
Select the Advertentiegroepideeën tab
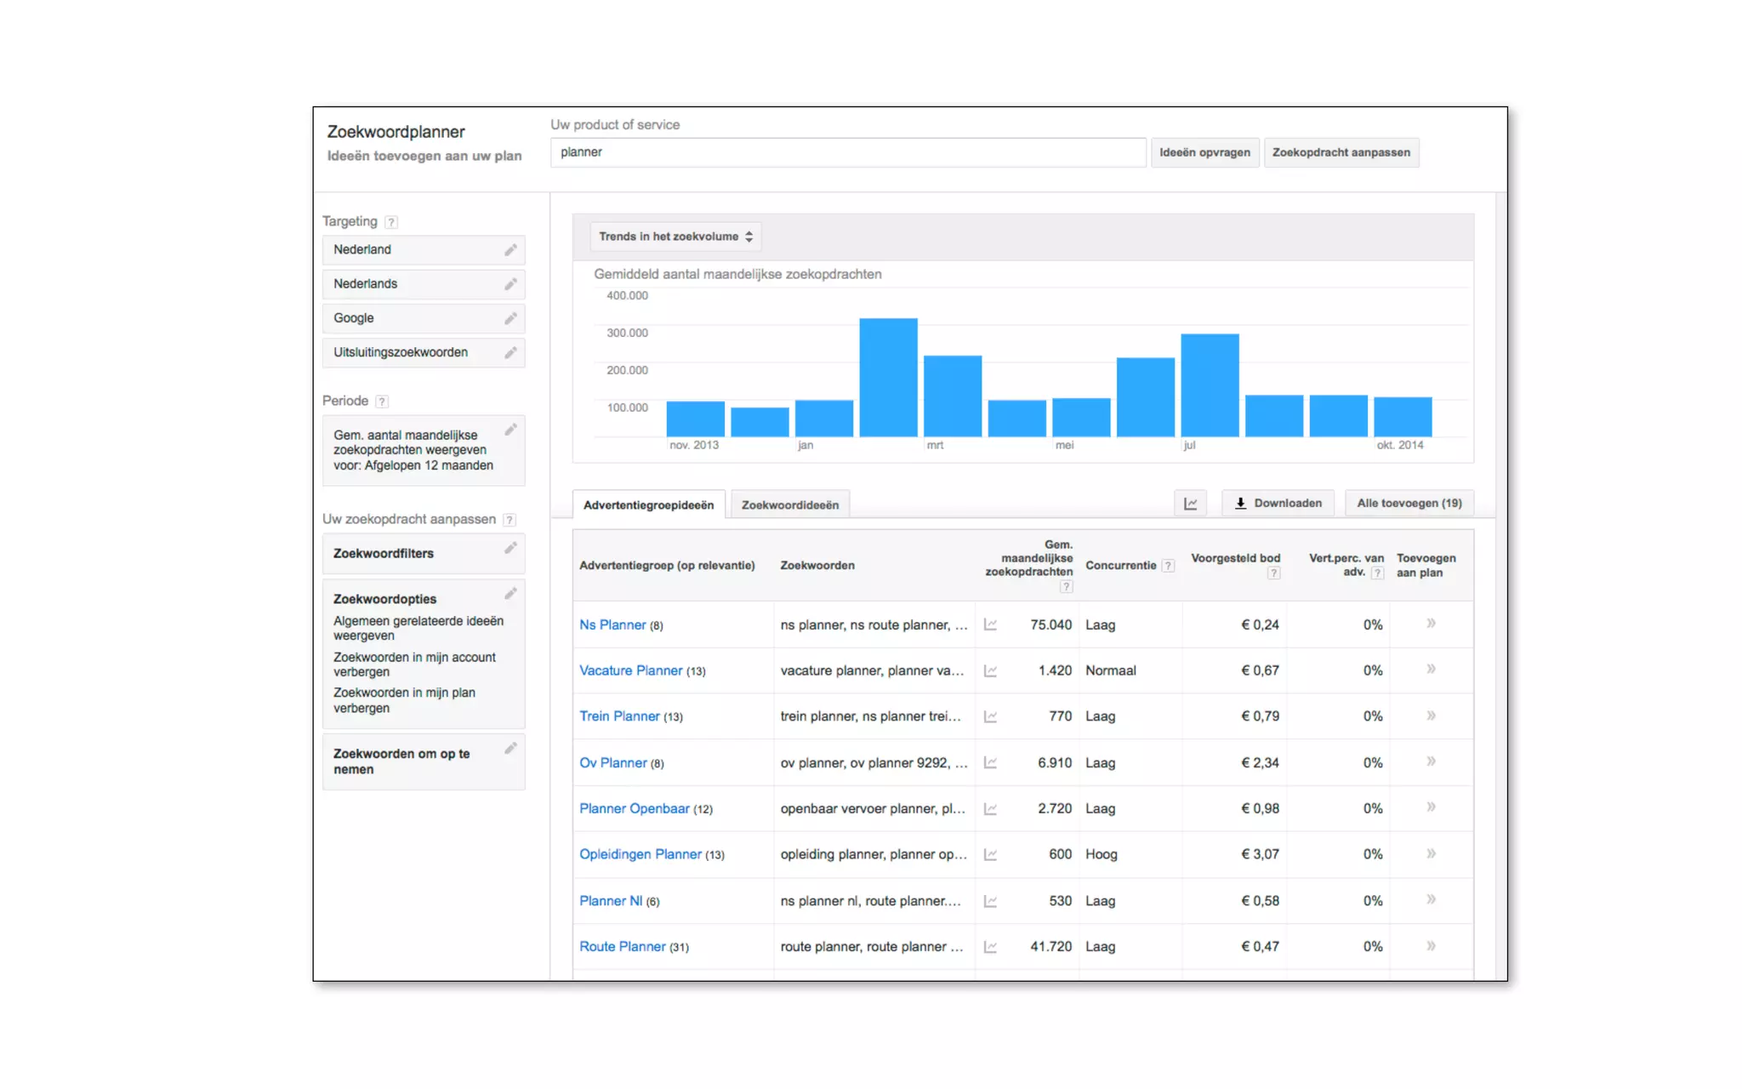(648, 505)
